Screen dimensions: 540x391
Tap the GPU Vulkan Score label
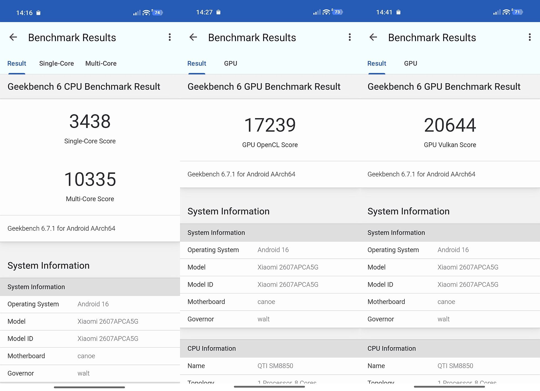450,145
